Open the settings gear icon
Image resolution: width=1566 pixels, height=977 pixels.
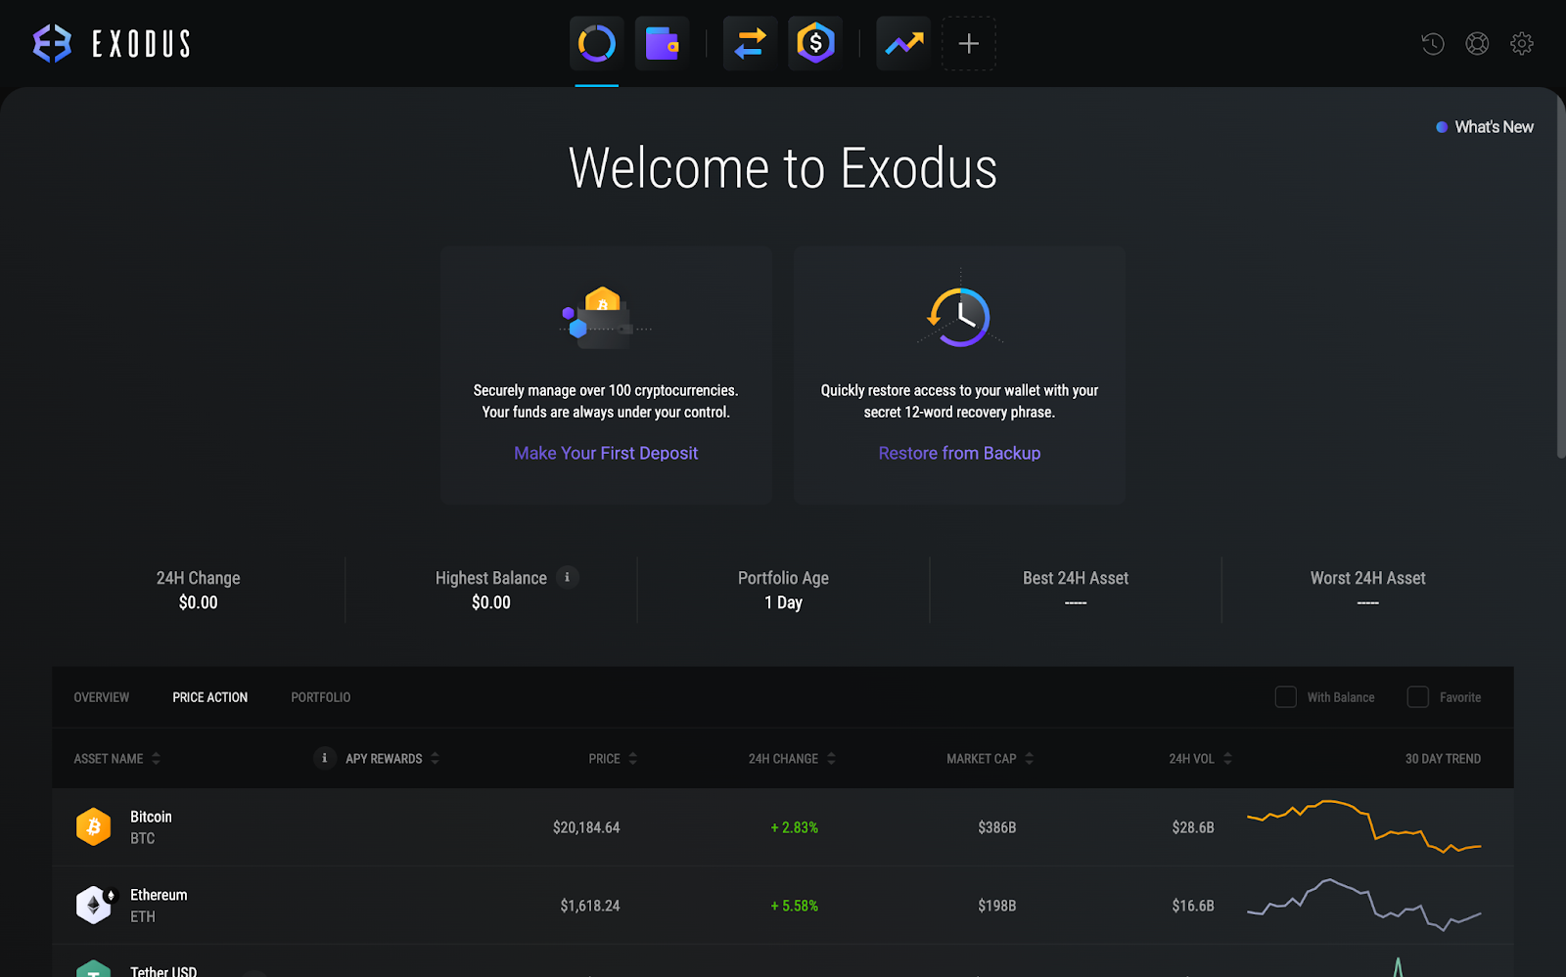pos(1522,44)
